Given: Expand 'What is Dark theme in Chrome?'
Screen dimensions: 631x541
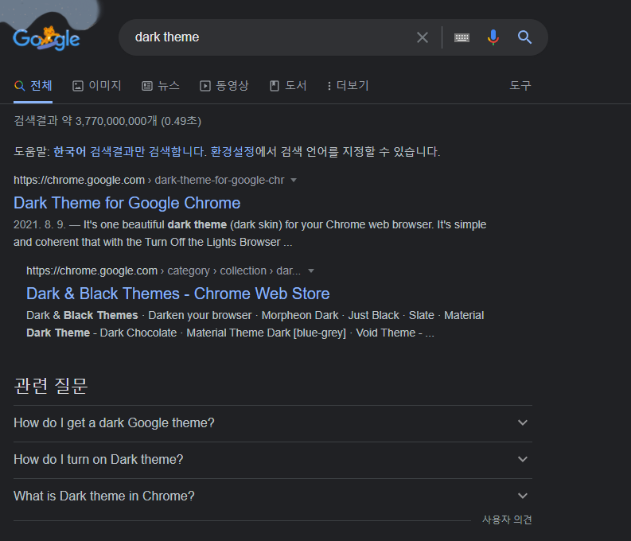Looking at the screenshot, I should click(273, 496).
